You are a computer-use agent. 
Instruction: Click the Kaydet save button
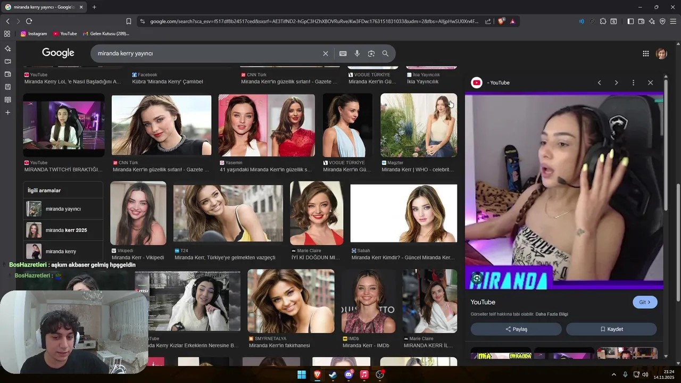(x=611, y=329)
